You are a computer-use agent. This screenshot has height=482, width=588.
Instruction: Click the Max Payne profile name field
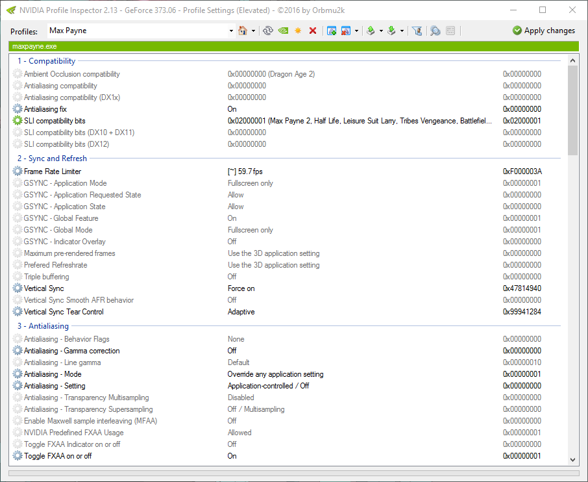pyautogui.click(x=137, y=31)
